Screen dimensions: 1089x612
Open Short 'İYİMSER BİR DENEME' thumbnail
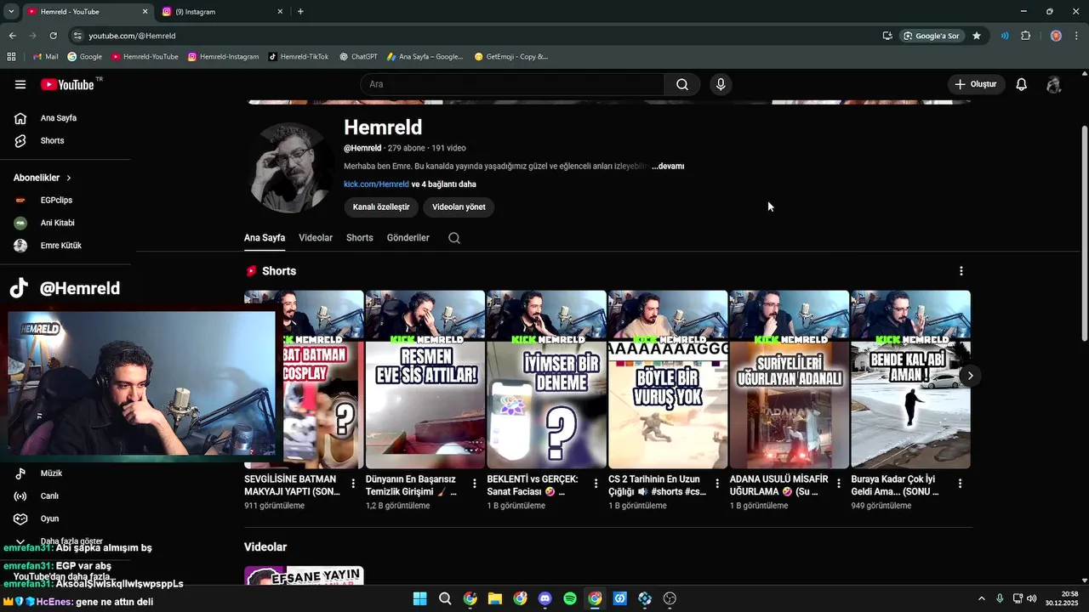(546, 379)
